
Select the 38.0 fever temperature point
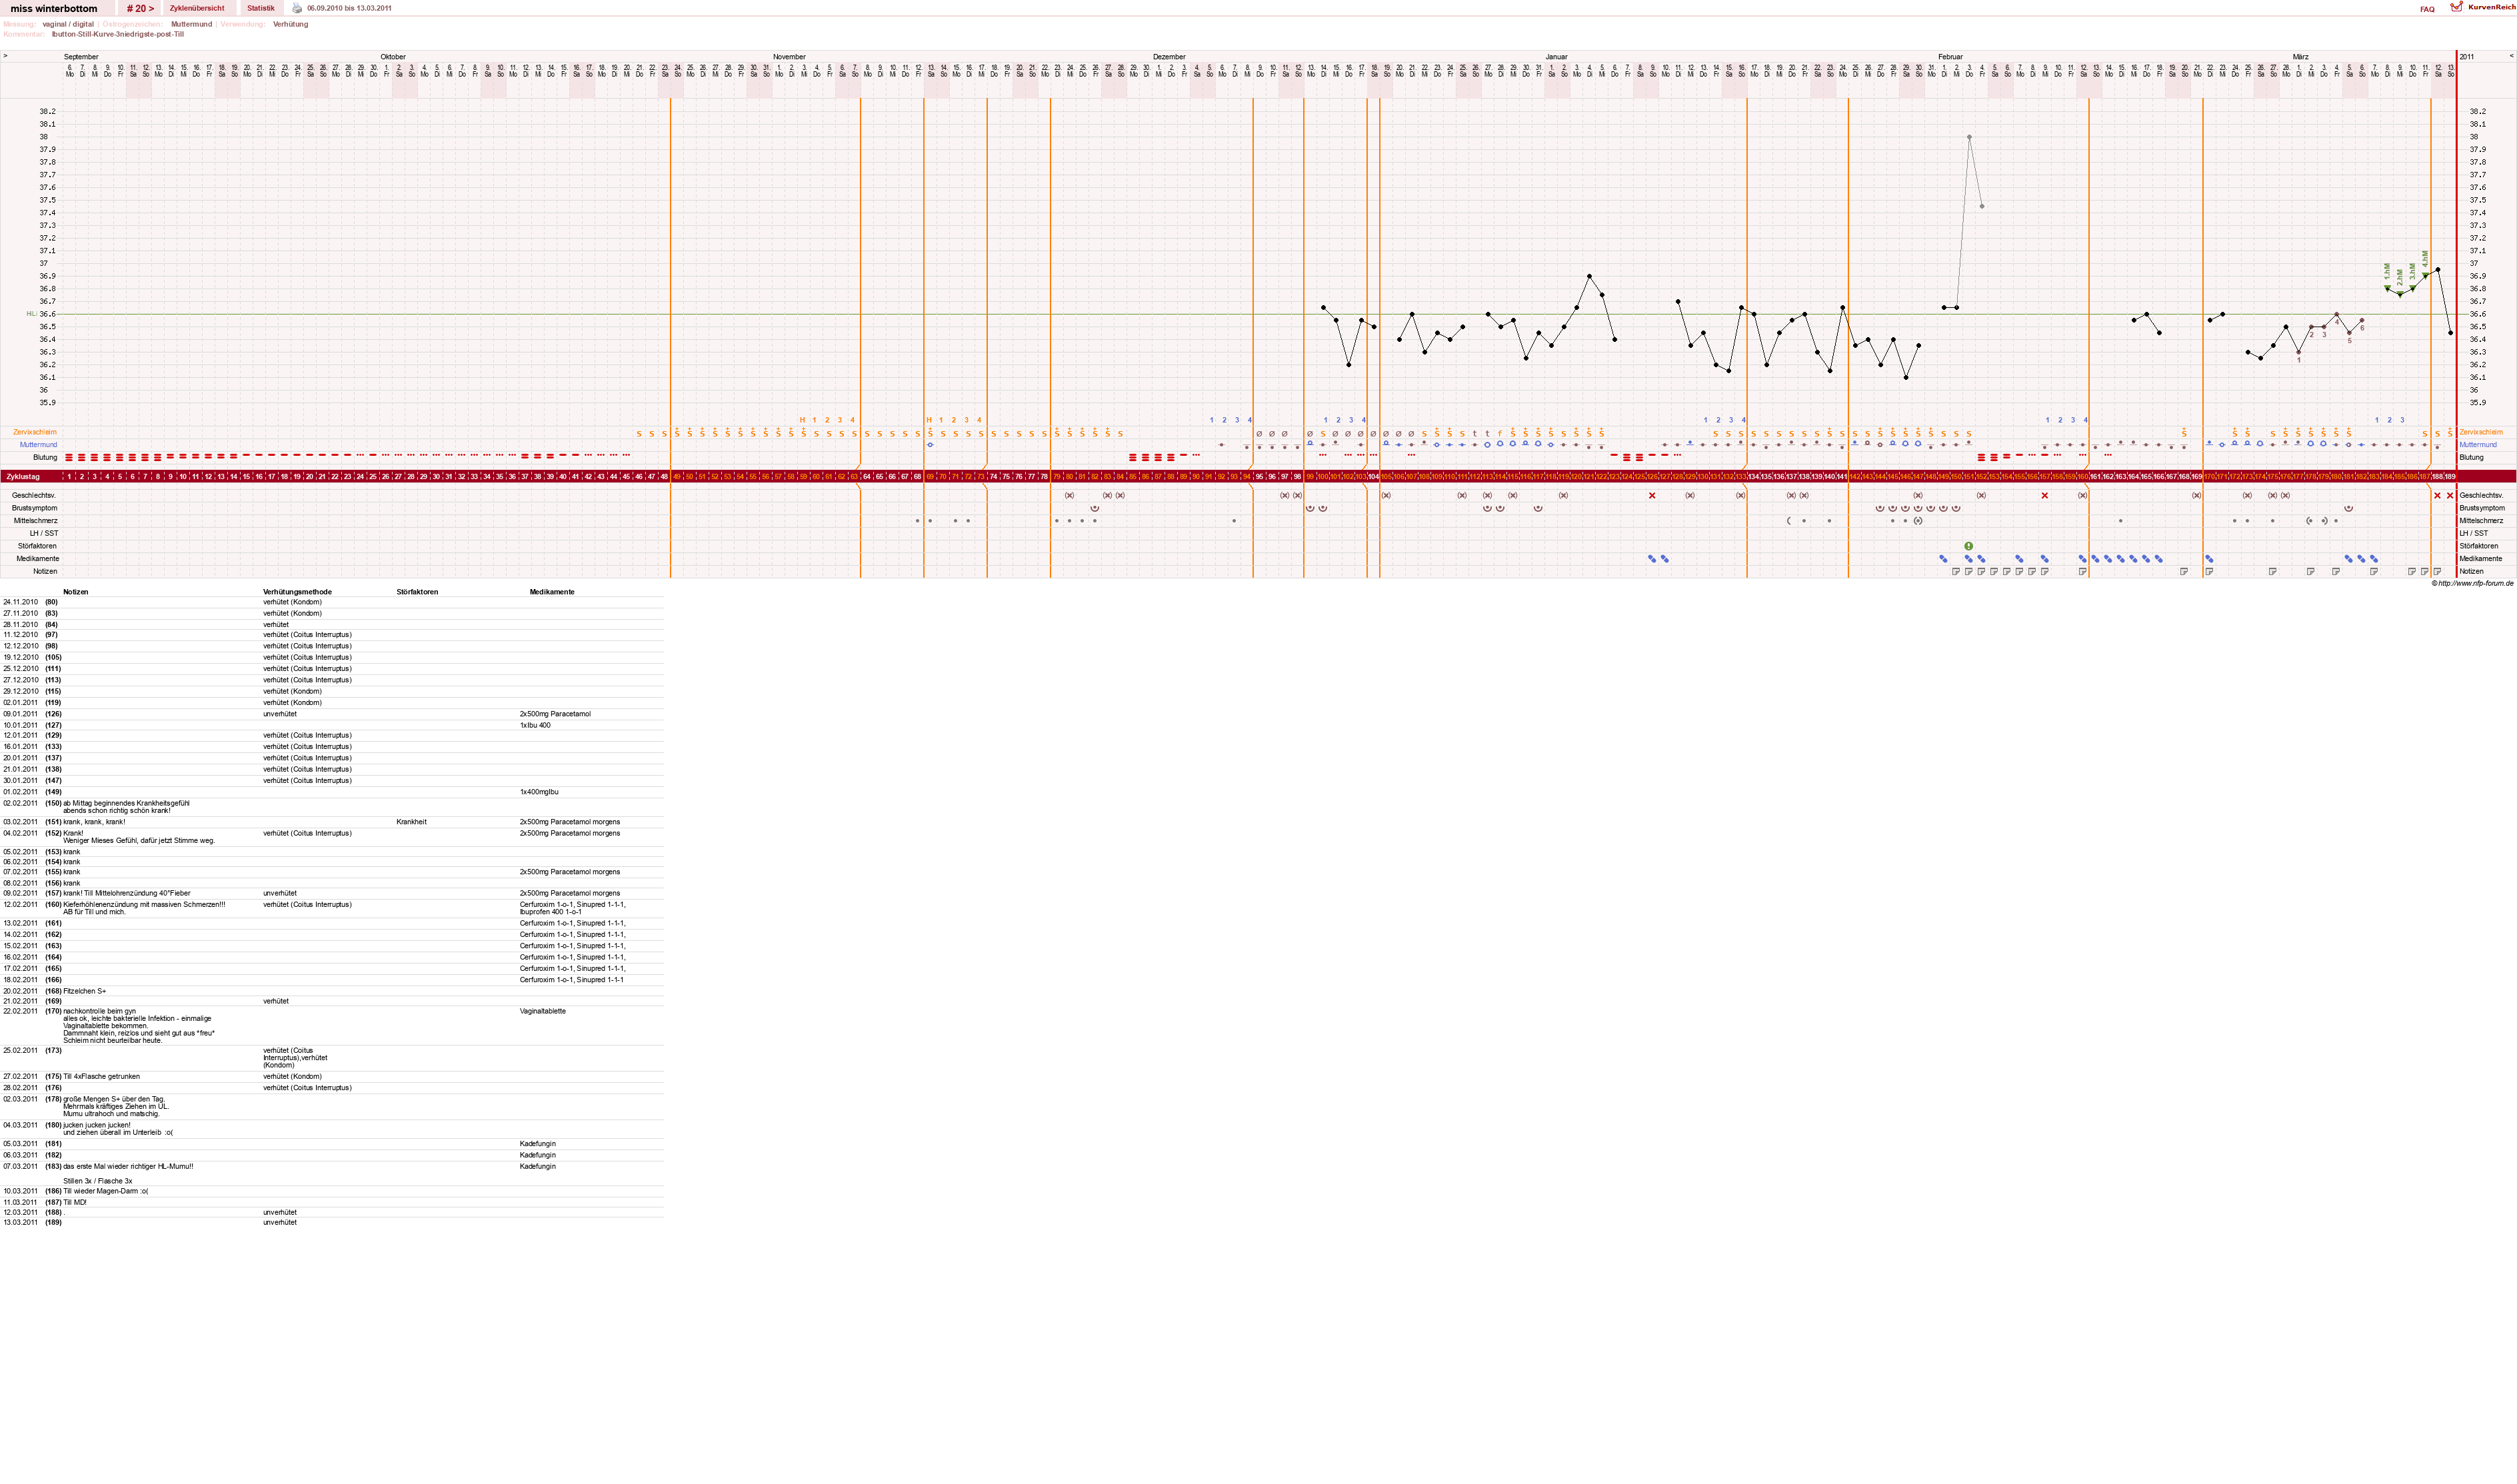pyautogui.click(x=1969, y=137)
